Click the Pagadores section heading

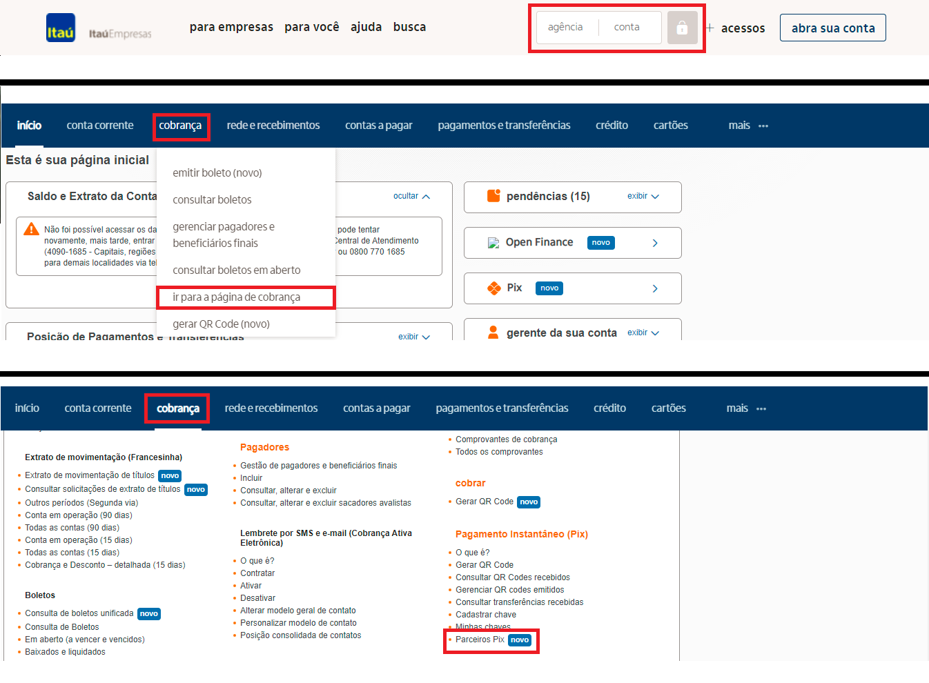click(x=265, y=447)
